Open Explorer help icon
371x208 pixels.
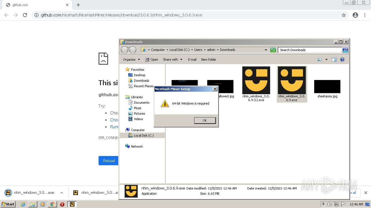(x=342, y=60)
